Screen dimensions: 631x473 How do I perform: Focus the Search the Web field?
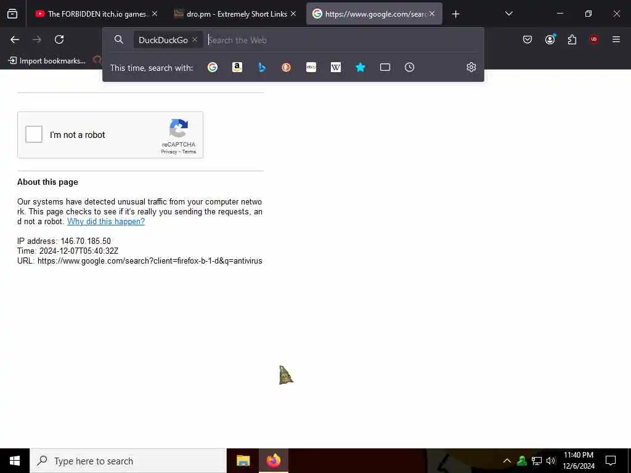[342, 40]
